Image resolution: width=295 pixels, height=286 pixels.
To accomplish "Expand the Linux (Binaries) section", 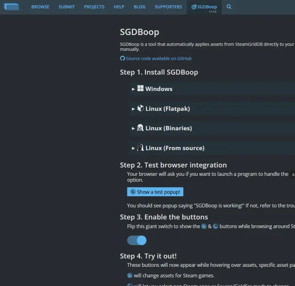I will (x=212, y=128).
